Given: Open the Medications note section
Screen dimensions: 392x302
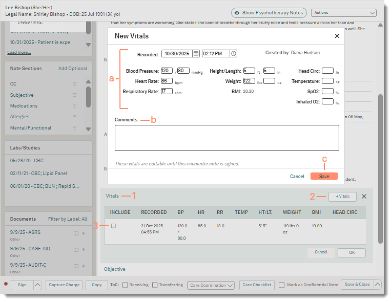Looking at the screenshot, I should 24,106.
